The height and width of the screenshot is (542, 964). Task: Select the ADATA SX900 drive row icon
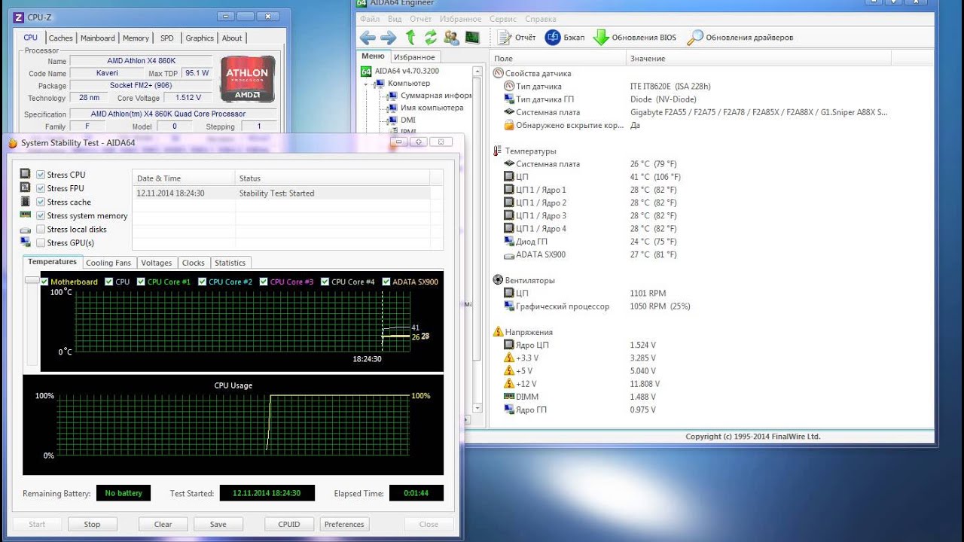click(x=510, y=254)
